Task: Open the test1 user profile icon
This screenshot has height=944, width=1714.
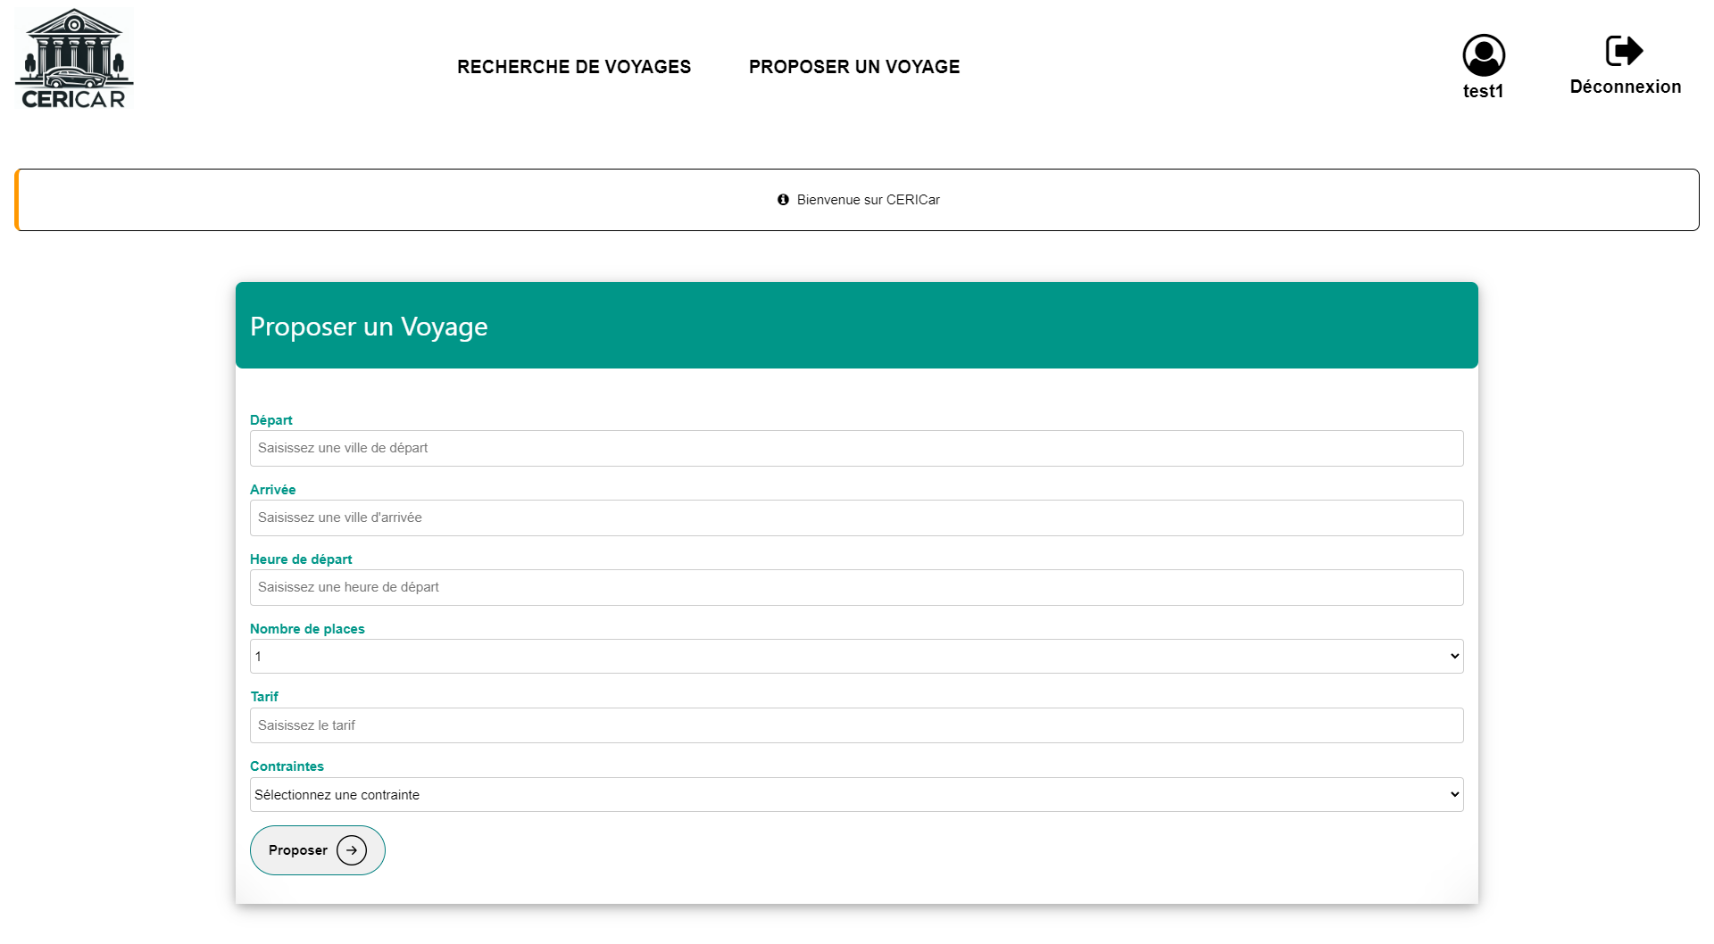Action: tap(1484, 55)
